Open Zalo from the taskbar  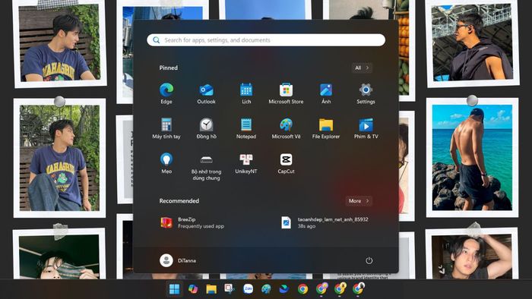pyautogui.click(x=248, y=289)
